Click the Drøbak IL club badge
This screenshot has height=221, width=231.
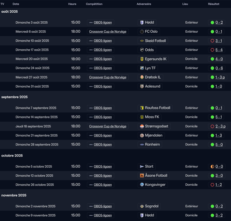point(142,77)
